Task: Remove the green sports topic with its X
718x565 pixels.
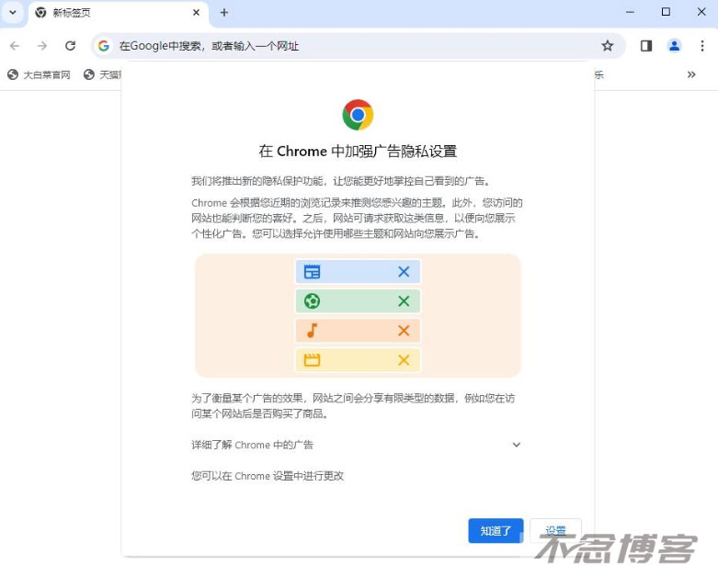Action: coord(404,301)
